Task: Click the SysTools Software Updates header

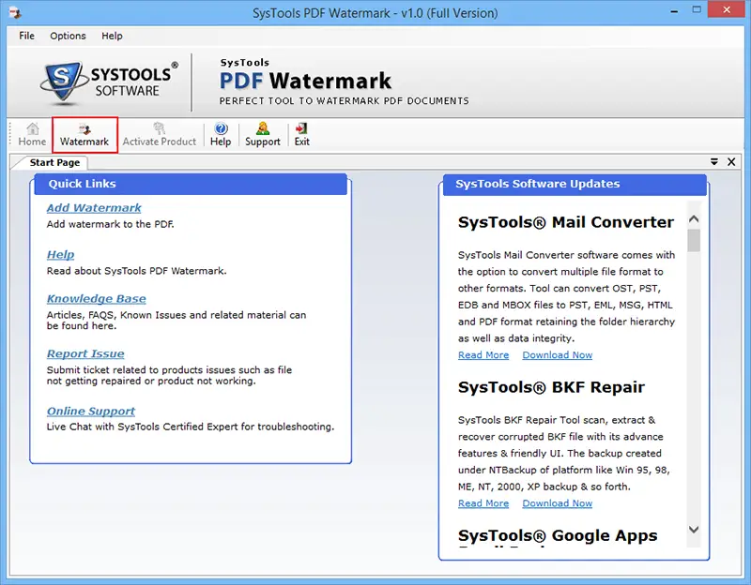Action: point(575,184)
